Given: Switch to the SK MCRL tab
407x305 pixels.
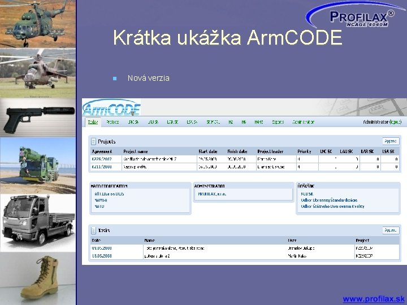Looking at the screenshot, I should click(213, 122).
